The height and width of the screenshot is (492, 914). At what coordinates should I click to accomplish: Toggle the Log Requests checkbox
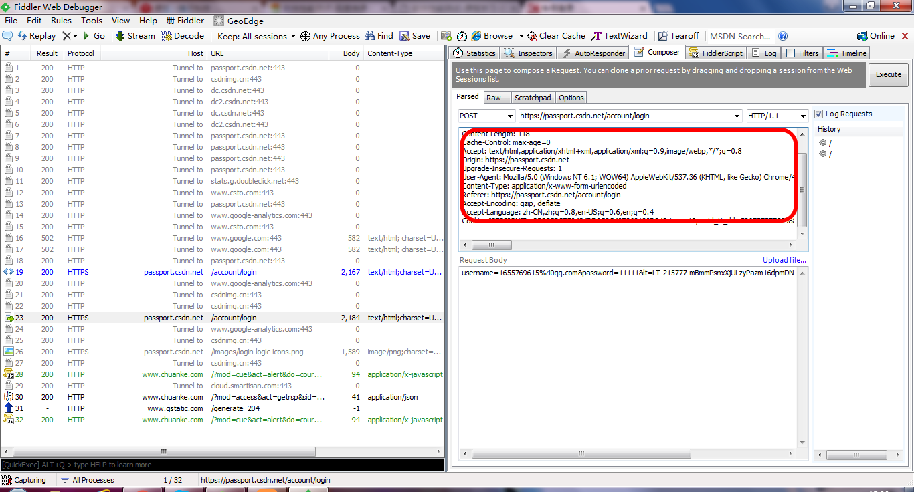(819, 114)
